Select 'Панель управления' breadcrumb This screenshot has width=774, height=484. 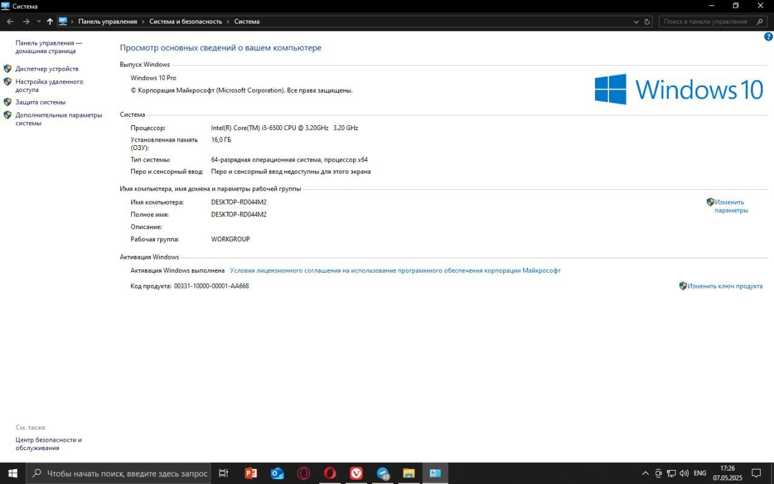click(x=108, y=21)
